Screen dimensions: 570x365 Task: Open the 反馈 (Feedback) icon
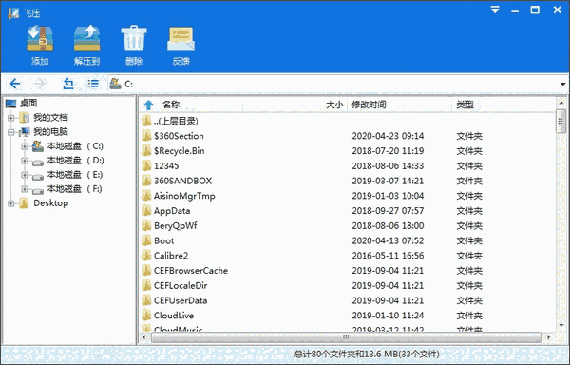180,39
